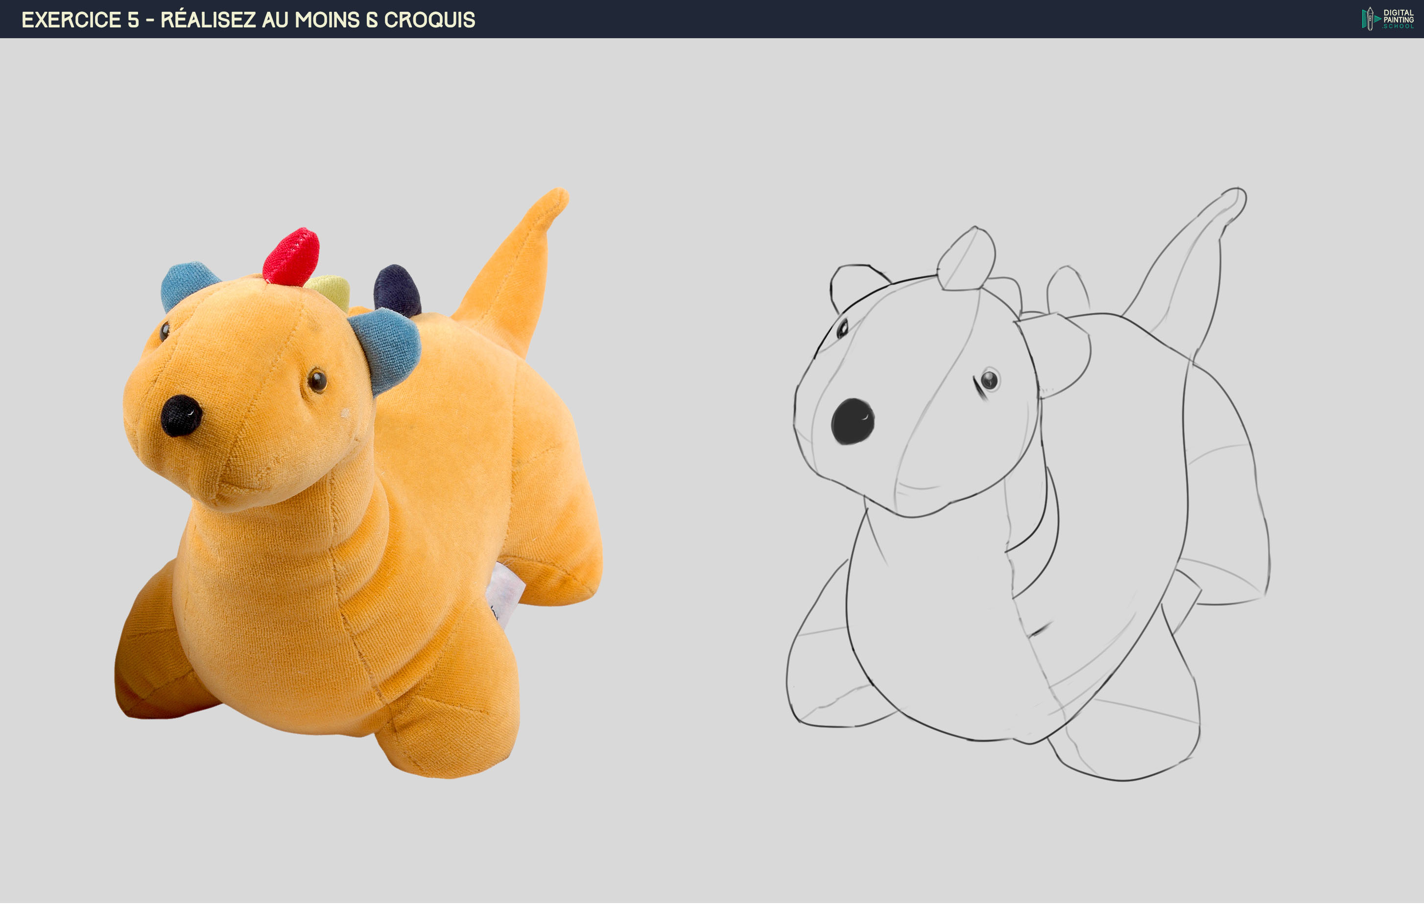The image size is (1424, 904).
Task: Select the dark navy spike on the plush
Action: 397,290
